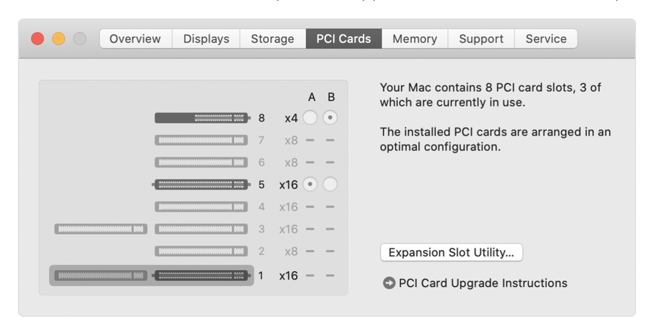Click the slot 5 PCI card icon

tap(201, 185)
